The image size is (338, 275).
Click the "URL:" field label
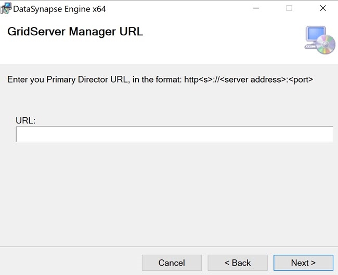click(25, 120)
